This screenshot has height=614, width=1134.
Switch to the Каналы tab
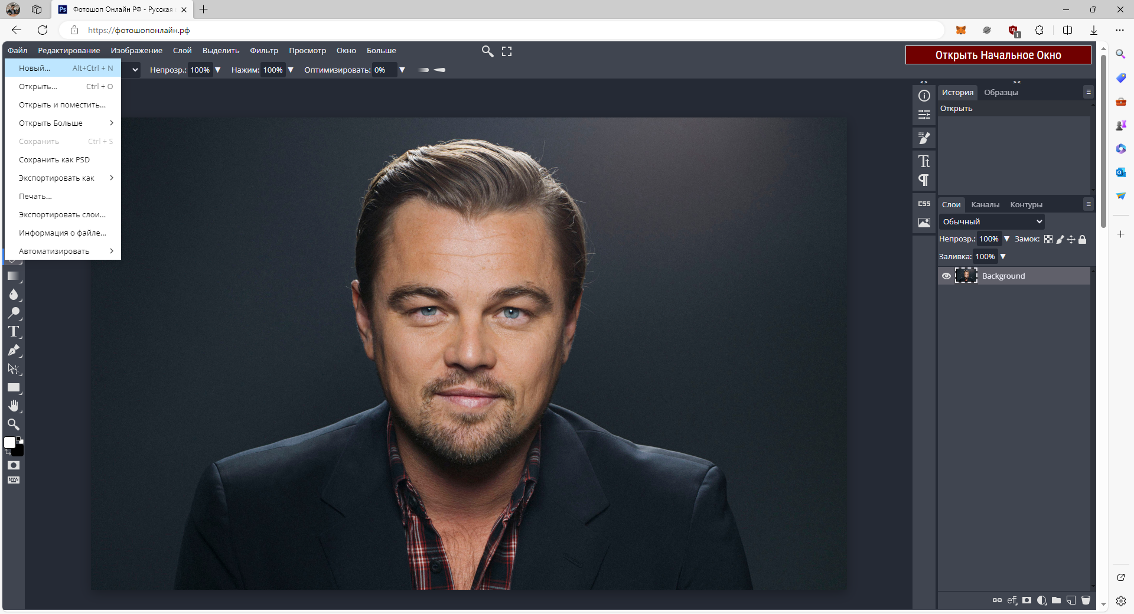coord(985,204)
